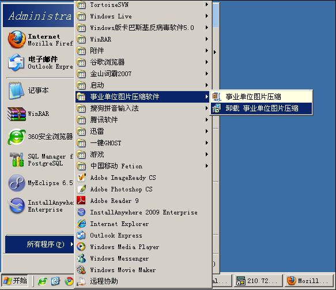This screenshot has width=336, height=290.
Task: Select 卸载 事业单位图片压缩 uninstall entry
Action: pos(261,108)
